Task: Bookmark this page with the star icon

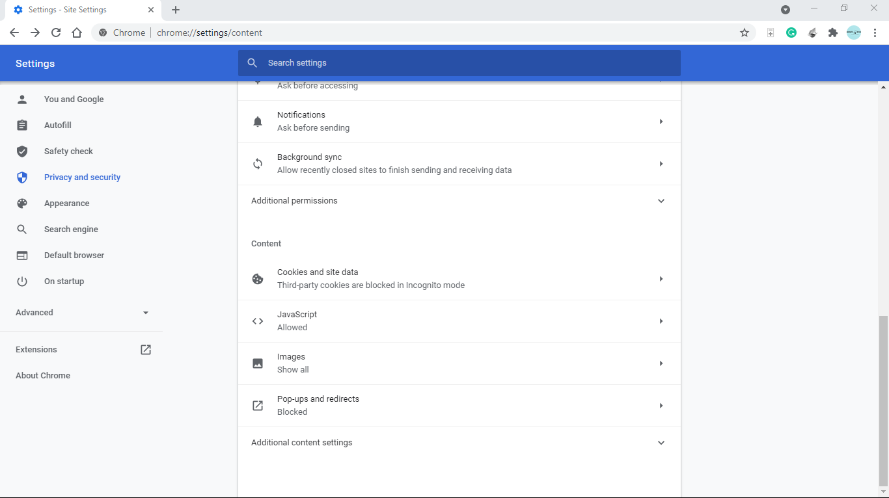Action: 745,33
